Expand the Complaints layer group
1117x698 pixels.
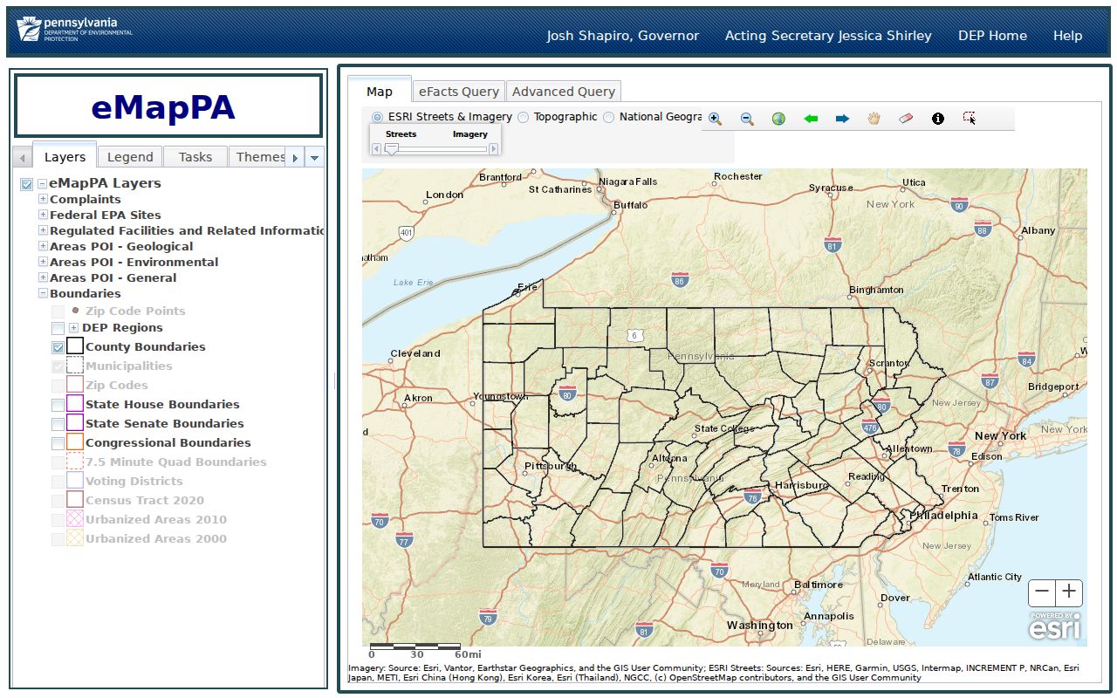point(43,199)
